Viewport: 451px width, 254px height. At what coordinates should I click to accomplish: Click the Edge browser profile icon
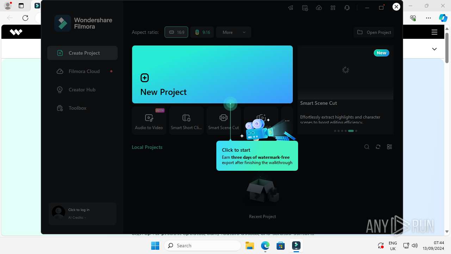(x=7, y=6)
